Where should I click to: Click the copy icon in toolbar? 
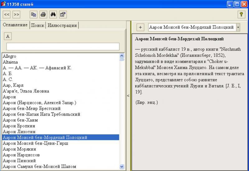click(33, 14)
